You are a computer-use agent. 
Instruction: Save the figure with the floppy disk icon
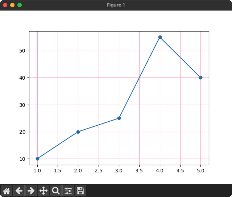click(80, 190)
